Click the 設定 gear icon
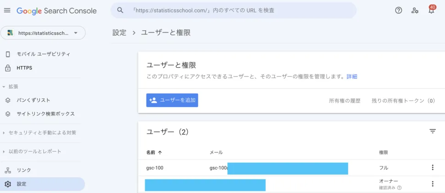The height and width of the screenshot is (193, 445). (x=8, y=184)
